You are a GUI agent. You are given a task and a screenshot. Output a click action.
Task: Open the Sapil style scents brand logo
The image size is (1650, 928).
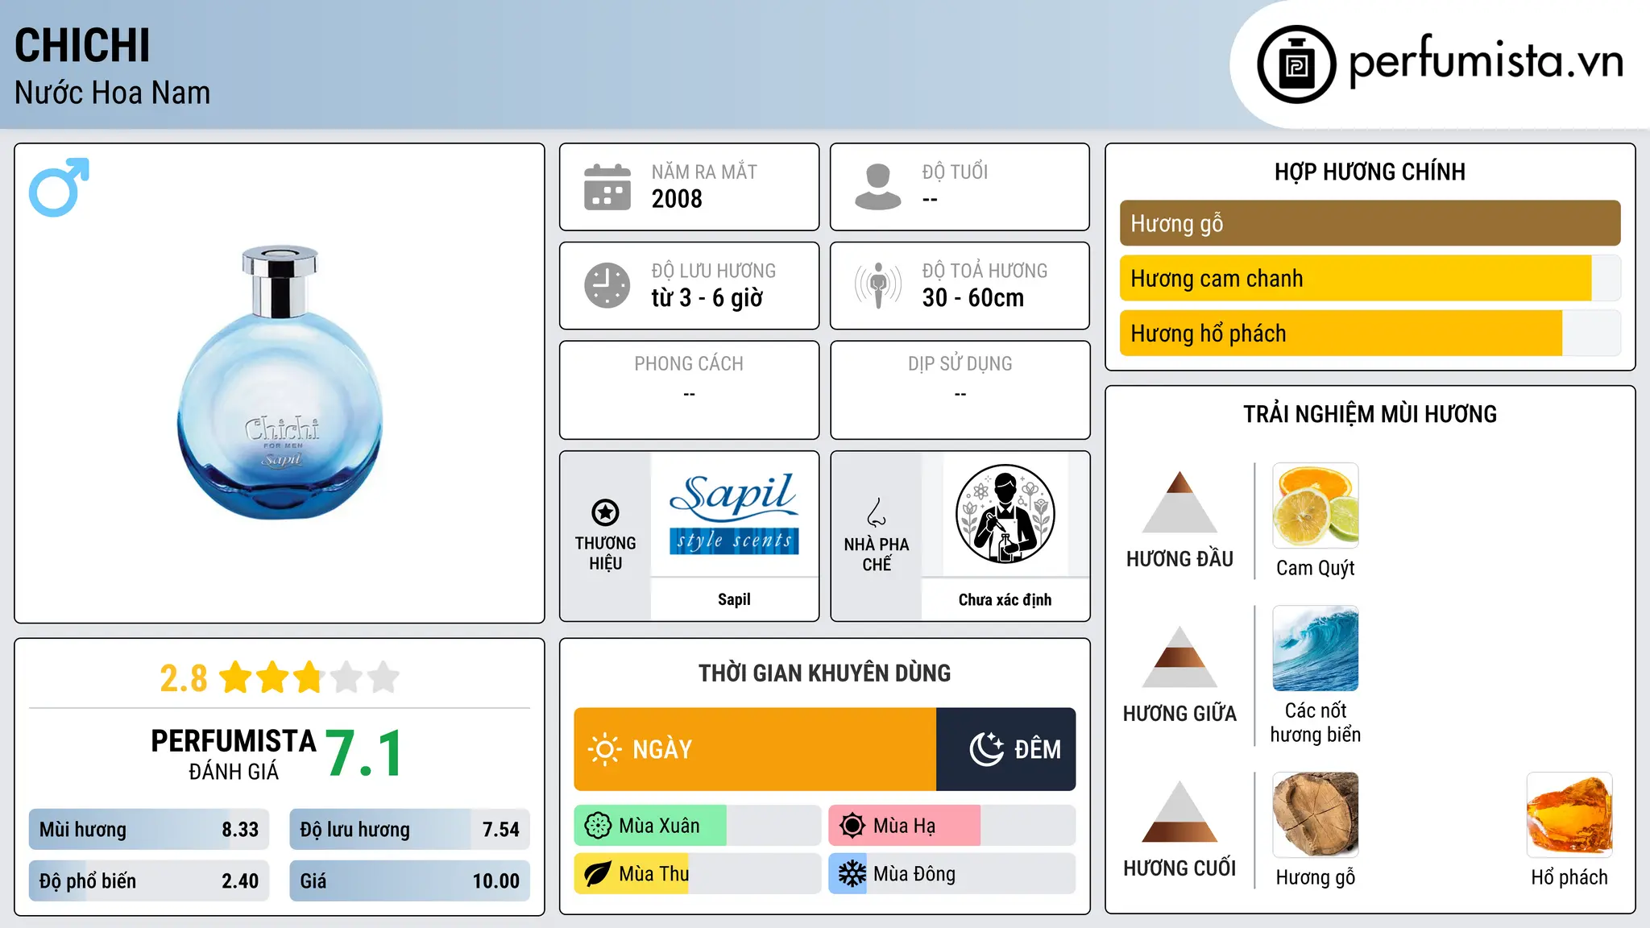coord(734,514)
